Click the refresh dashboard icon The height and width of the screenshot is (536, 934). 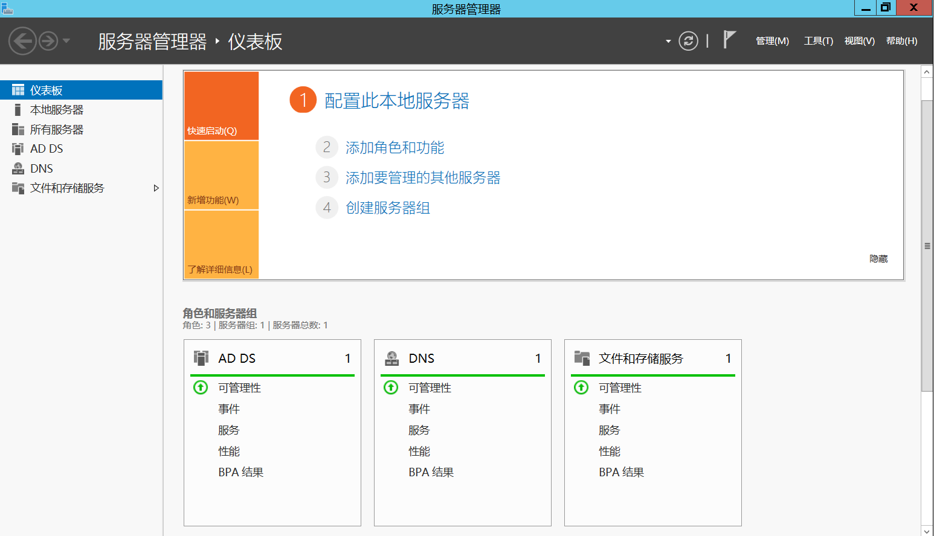pos(688,41)
